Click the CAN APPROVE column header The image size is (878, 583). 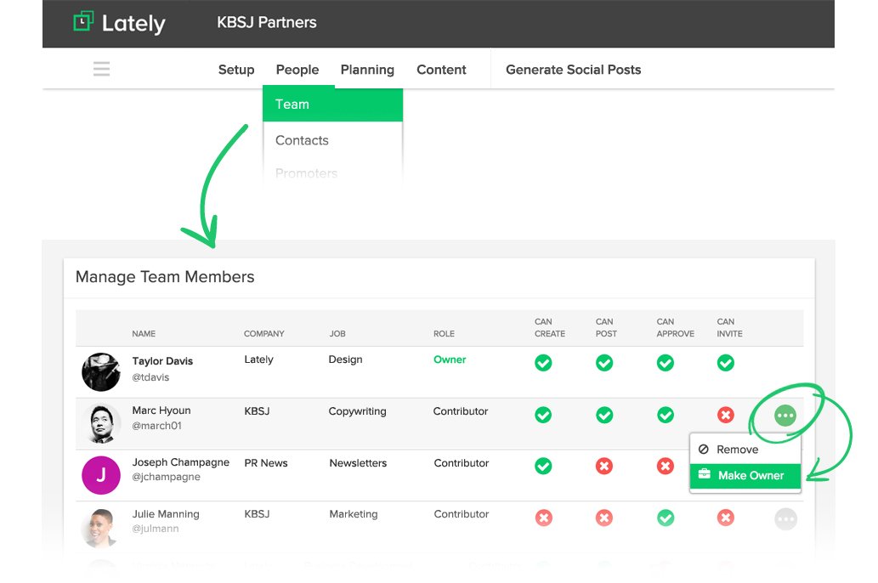[676, 328]
